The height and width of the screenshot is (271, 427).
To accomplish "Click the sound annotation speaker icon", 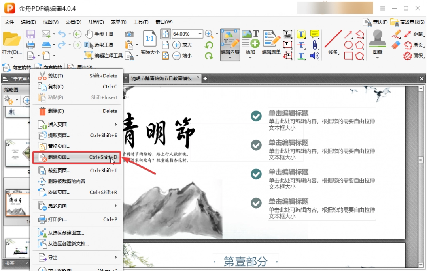I will (314, 56).
